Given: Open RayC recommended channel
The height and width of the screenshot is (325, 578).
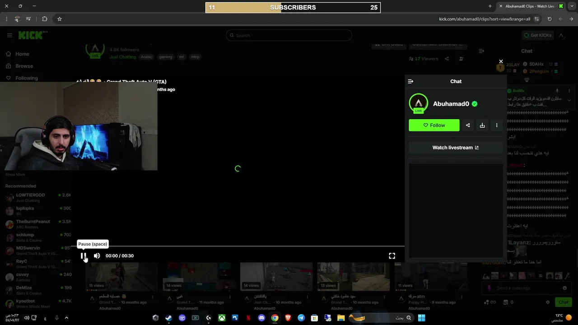Looking at the screenshot, I should (x=38, y=264).
